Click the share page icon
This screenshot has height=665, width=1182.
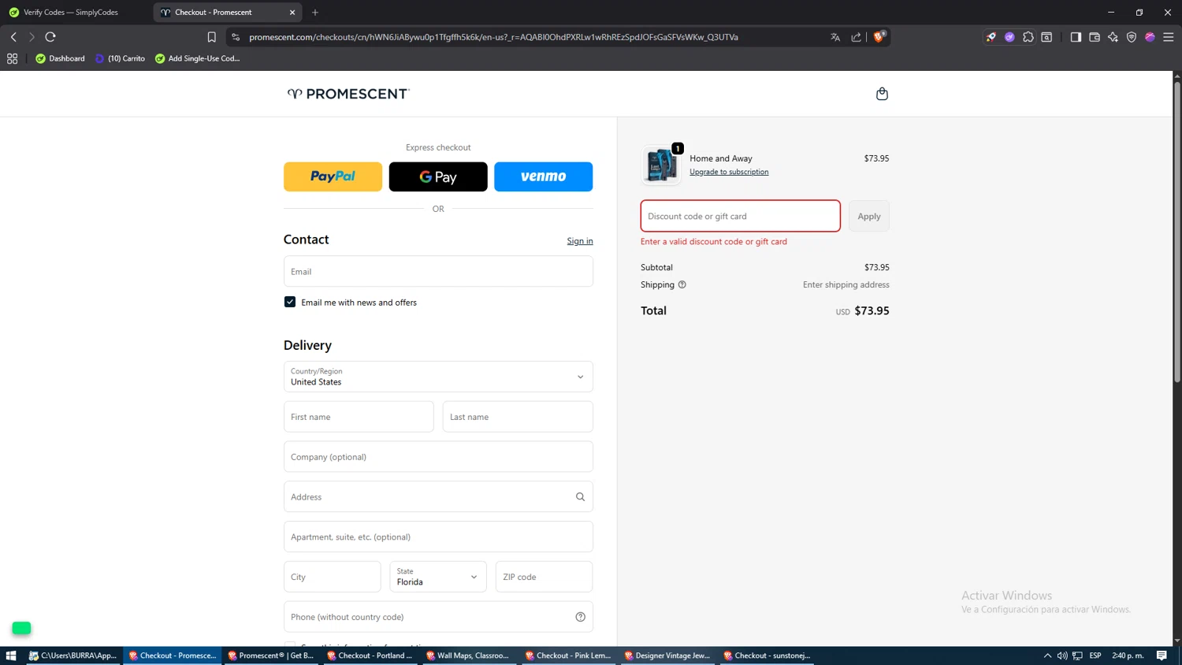point(856,37)
